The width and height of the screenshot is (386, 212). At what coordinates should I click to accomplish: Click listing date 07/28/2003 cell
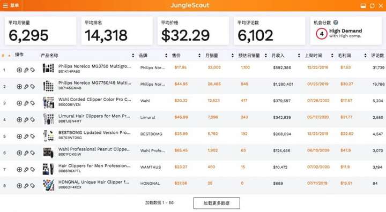(318, 100)
